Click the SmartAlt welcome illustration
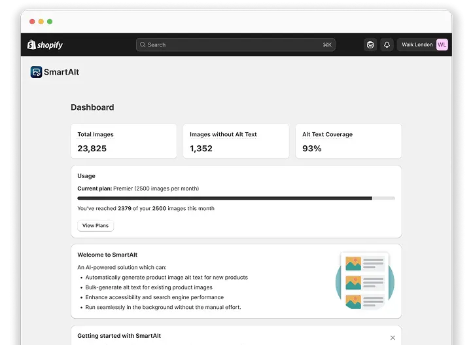Screen dimensions: 473x345 (364, 281)
